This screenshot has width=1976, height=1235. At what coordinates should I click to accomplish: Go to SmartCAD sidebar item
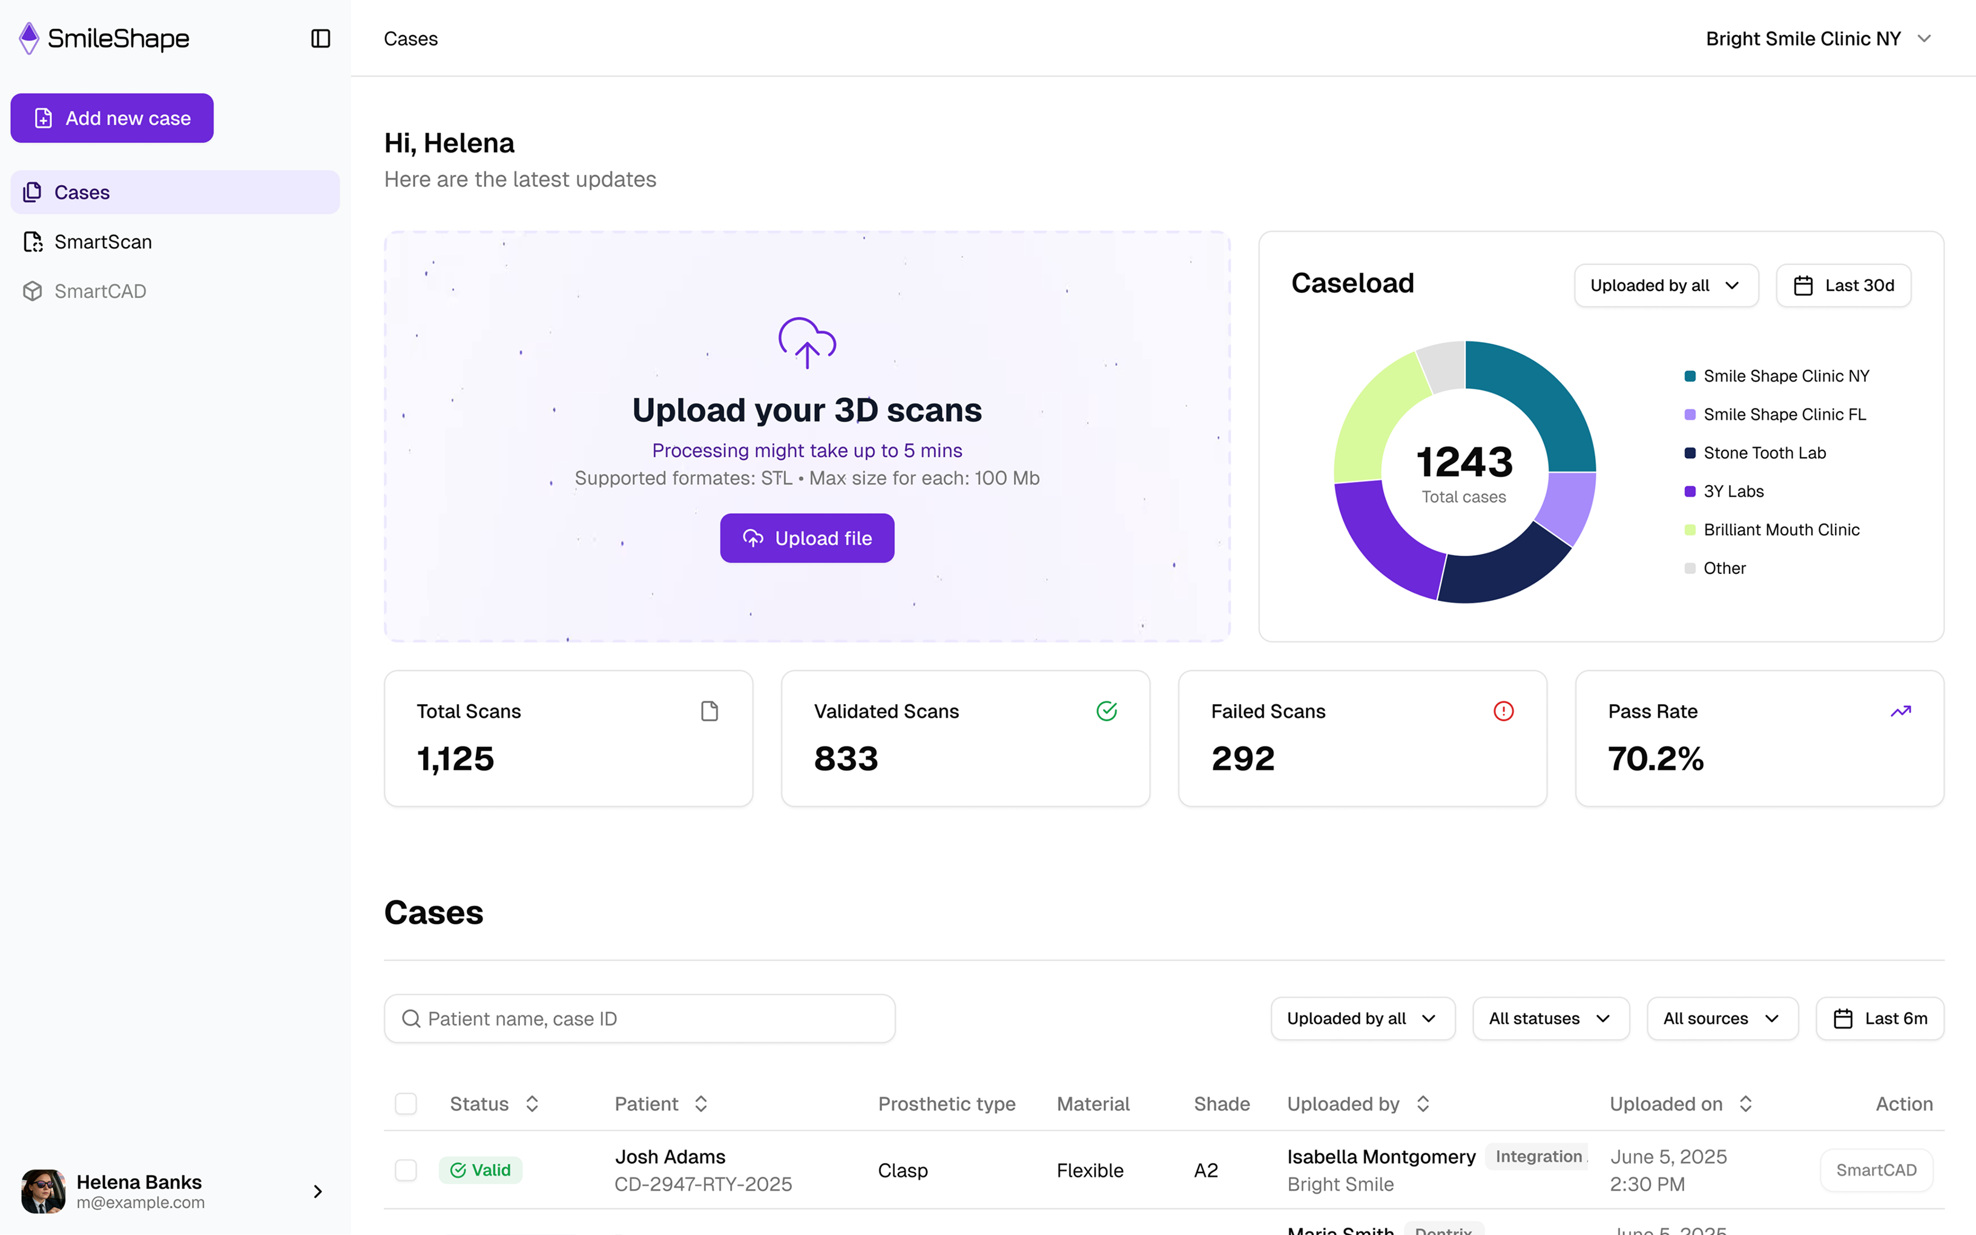click(100, 291)
